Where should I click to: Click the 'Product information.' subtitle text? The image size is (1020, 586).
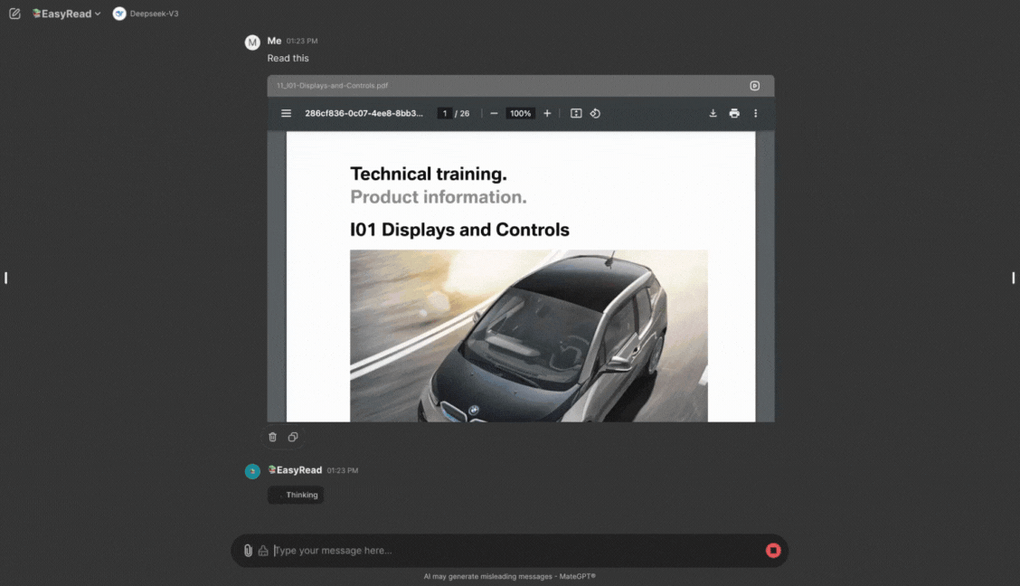[439, 197]
